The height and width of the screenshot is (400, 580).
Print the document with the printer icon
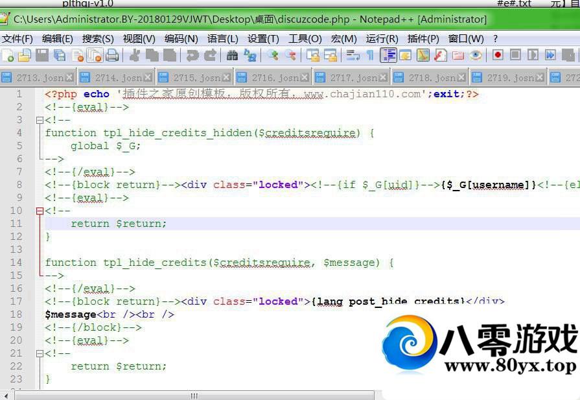(112, 56)
